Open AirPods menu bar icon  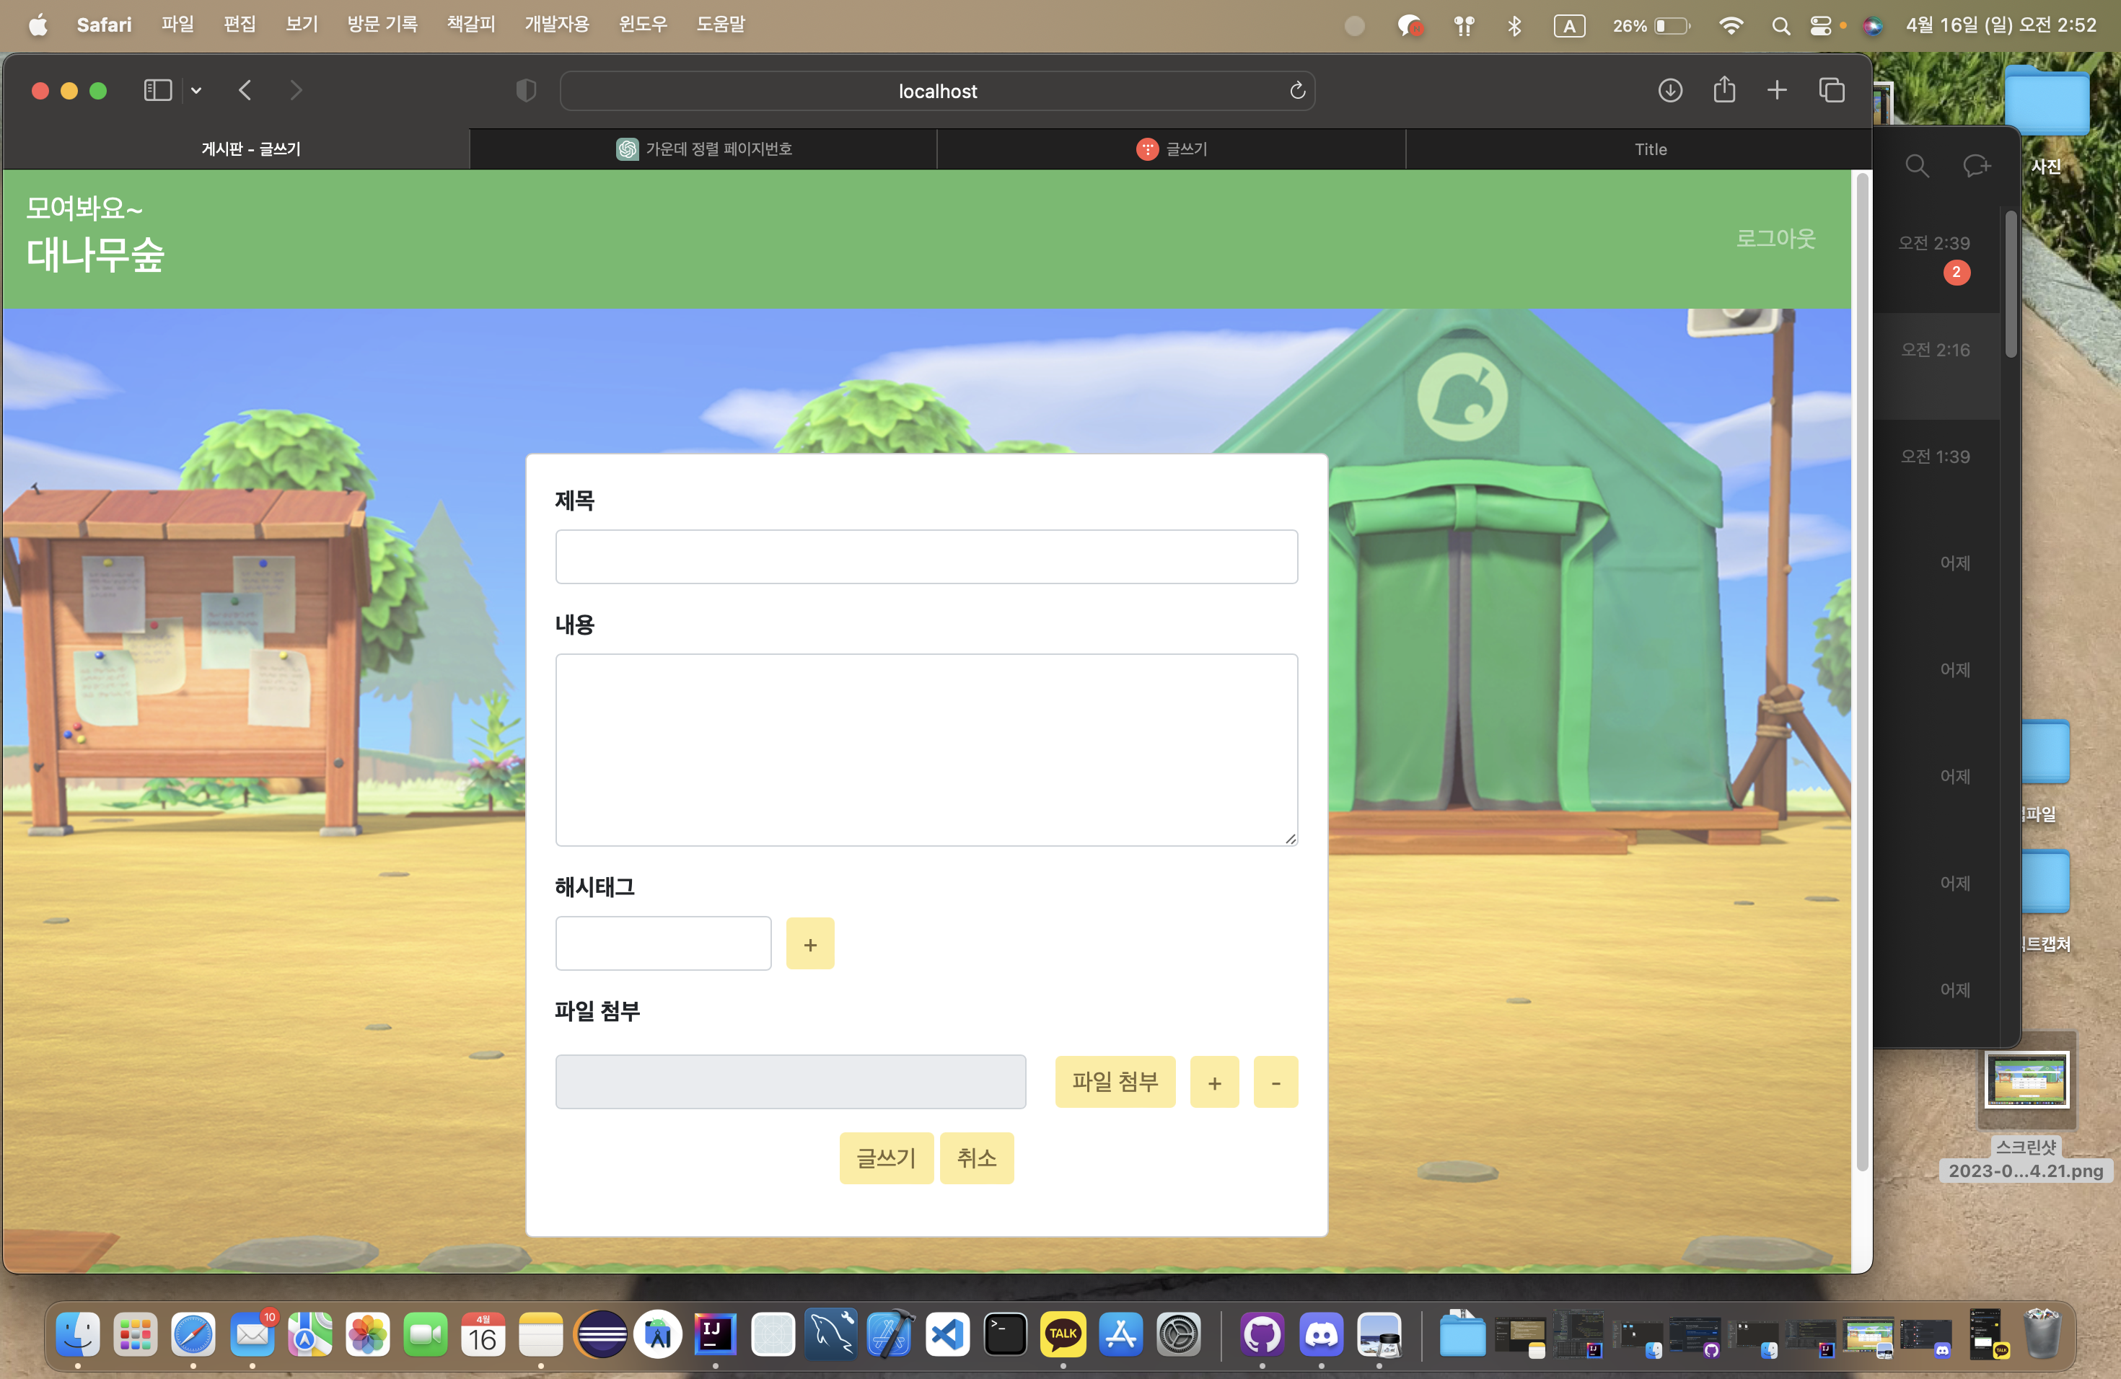(1463, 26)
